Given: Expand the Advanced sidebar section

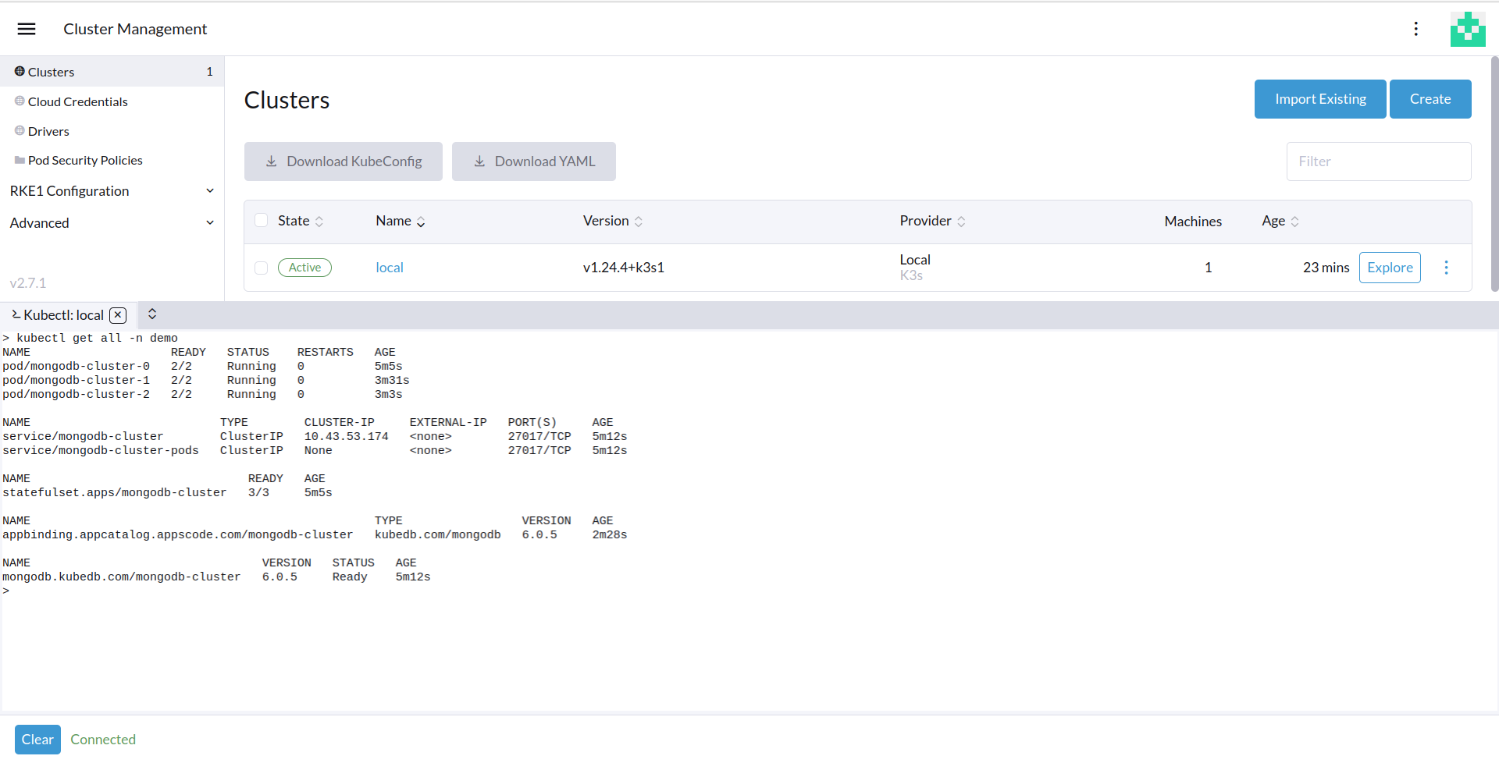Looking at the screenshot, I should click(x=112, y=223).
